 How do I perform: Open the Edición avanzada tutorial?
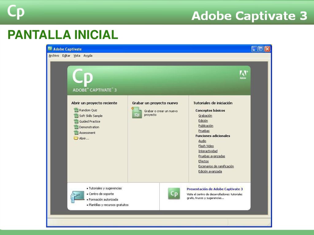coord(210,171)
